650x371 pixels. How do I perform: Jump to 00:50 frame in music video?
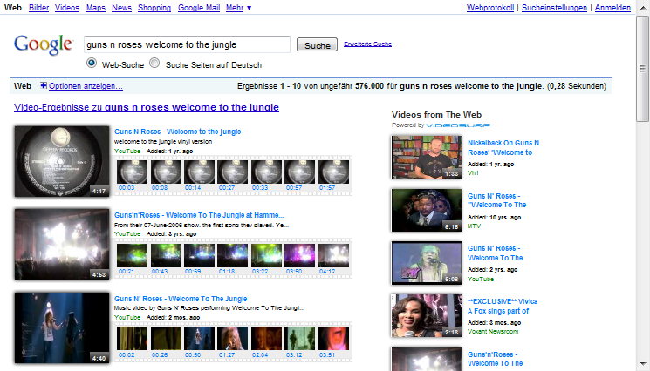click(200, 338)
